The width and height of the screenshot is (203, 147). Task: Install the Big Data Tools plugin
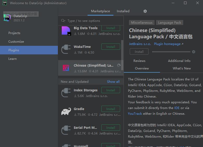pos(111,28)
